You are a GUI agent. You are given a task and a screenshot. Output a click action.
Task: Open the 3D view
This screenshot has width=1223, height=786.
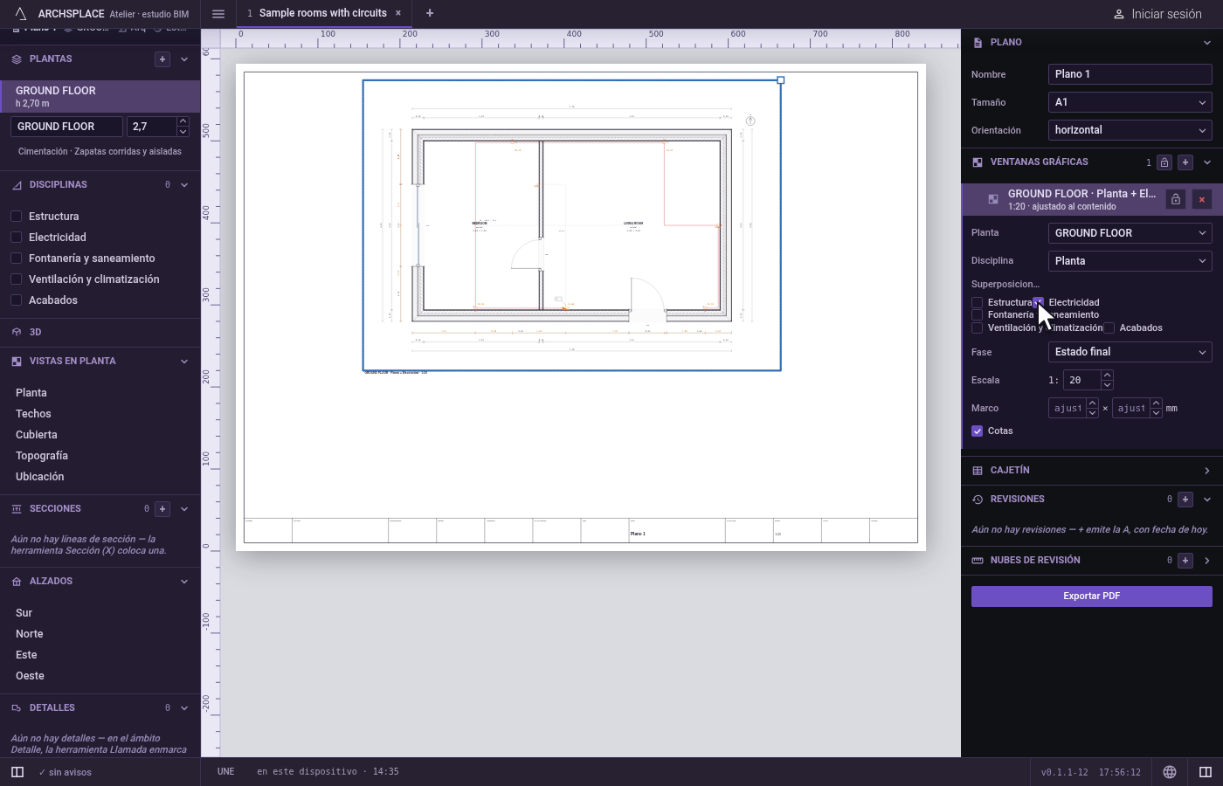click(100, 333)
